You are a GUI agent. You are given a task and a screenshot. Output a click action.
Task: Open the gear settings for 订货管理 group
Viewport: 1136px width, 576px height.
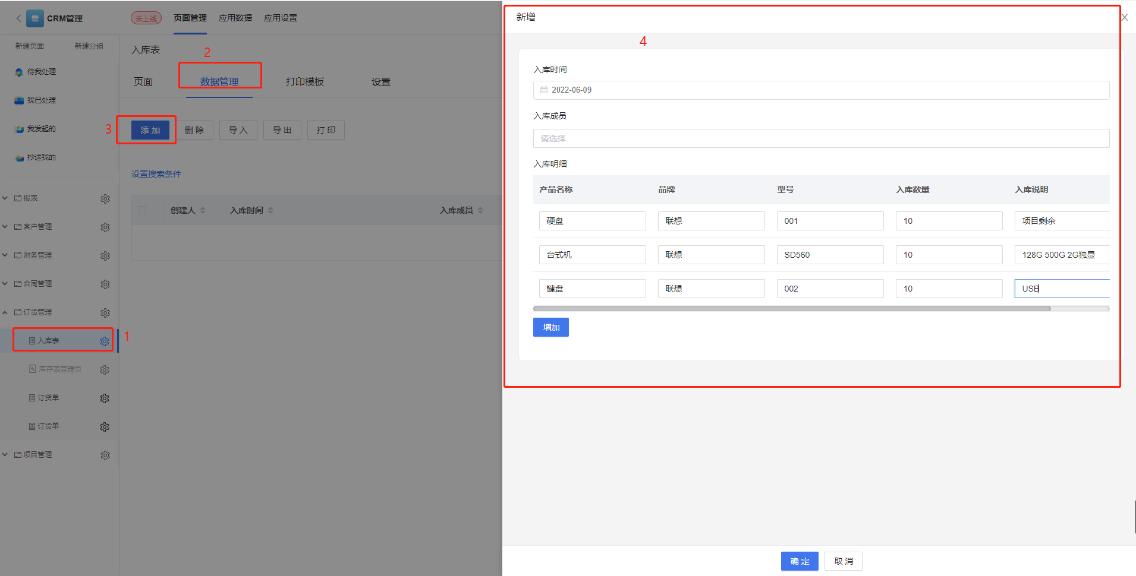105,313
